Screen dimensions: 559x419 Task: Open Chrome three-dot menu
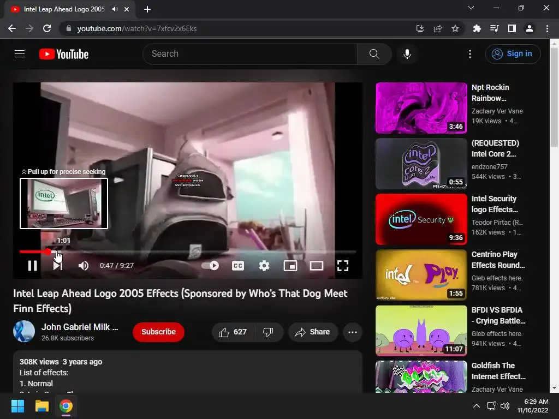coord(547,28)
